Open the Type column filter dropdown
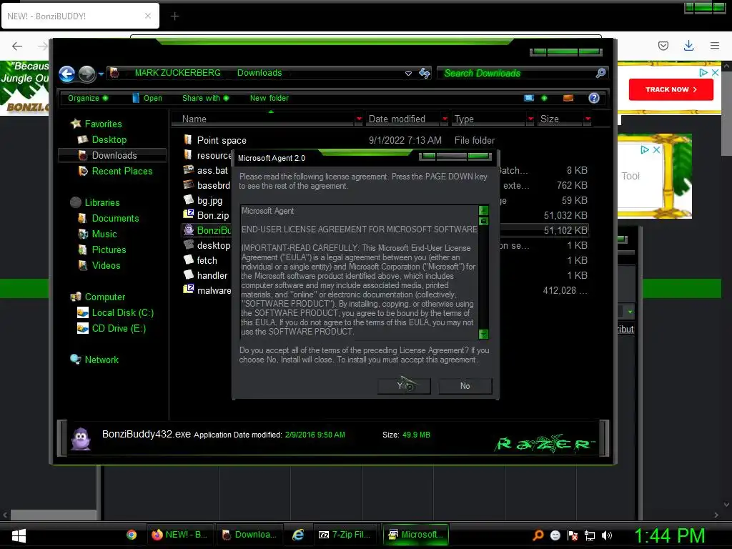 [x=530, y=119]
